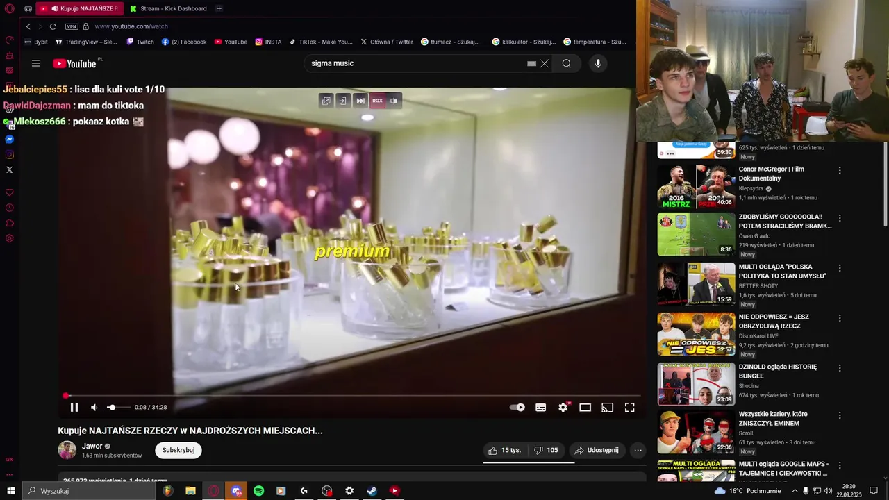Open options for ZDOBYLIŚMY GOOOOOOLA video
This screenshot has height=500, width=889.
tap(840, 217)
